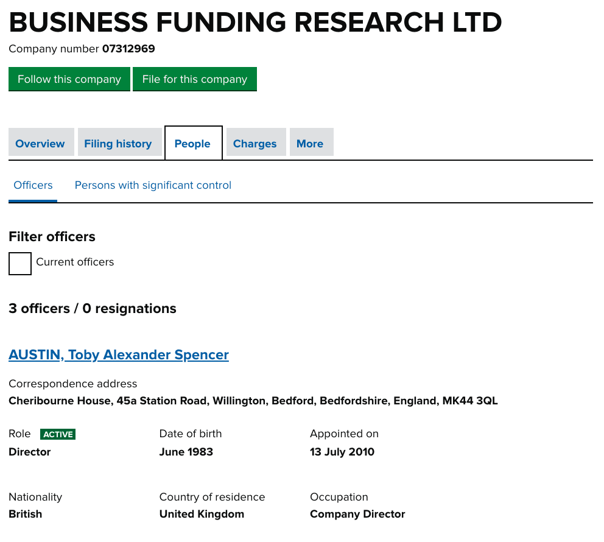Click the 3 officers / 0 resignations heading

(93, 309)
